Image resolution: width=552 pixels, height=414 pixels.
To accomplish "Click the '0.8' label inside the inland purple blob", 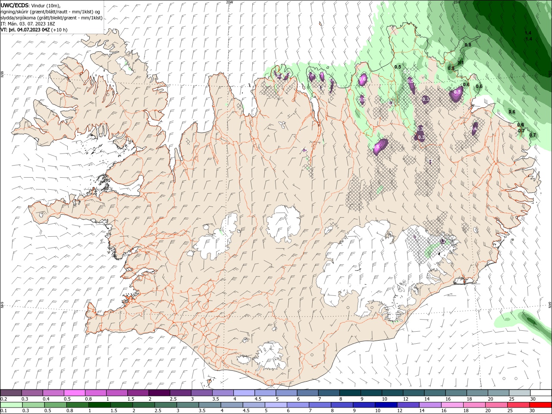I will [376, 147].
